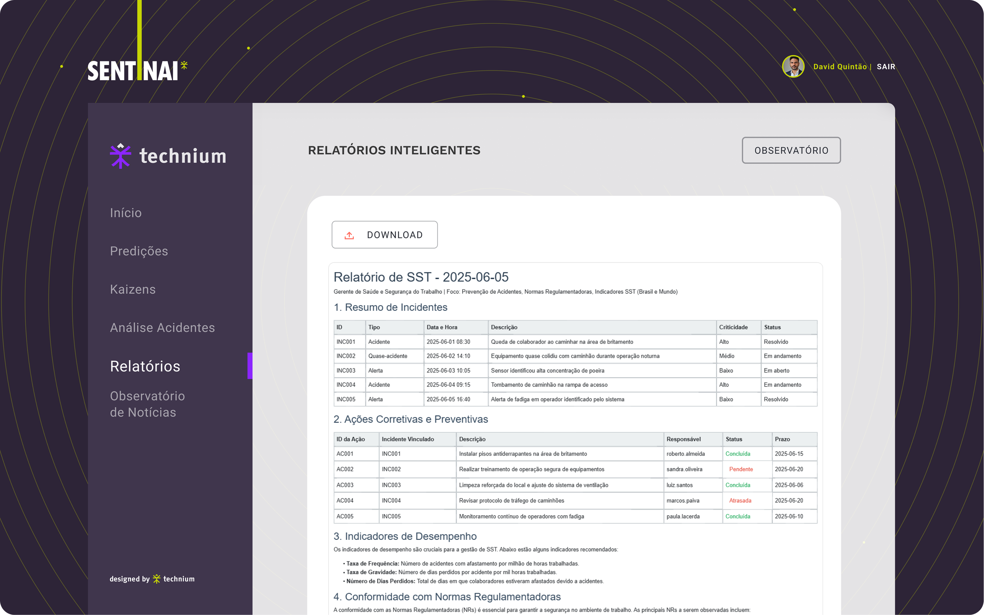Open David Quintão profile avatar
This screenshot has width=984, height=615.
pyautogui.click(x=793, y=66)
